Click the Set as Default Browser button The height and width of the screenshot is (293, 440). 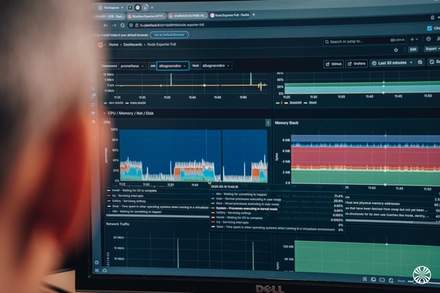168,34
